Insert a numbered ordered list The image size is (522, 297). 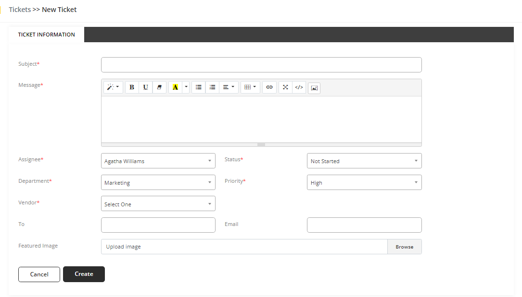coord(212,87)
